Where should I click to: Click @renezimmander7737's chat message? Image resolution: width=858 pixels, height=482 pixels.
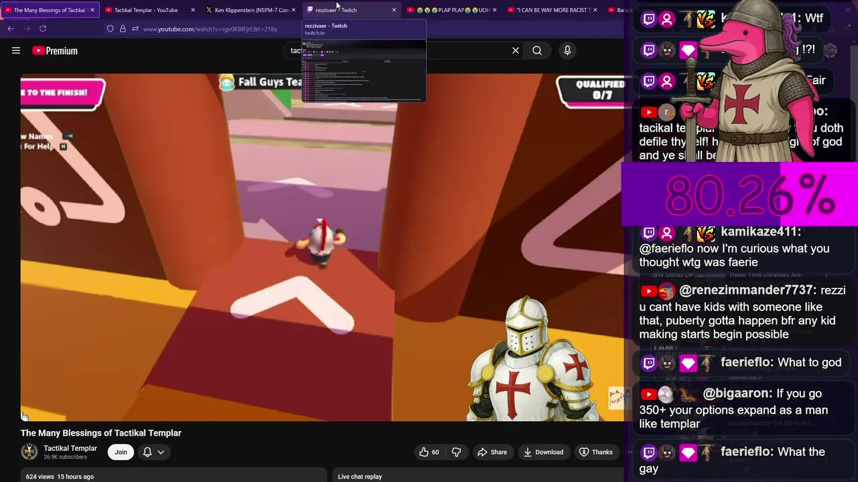pyautogui.click(x=743, y=313)
